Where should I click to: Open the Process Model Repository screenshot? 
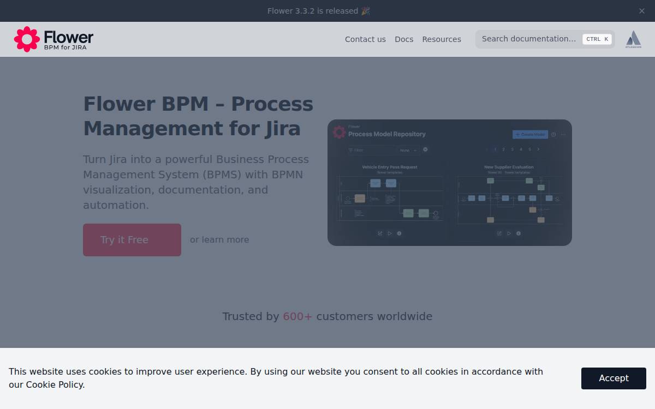click(450, 183)
